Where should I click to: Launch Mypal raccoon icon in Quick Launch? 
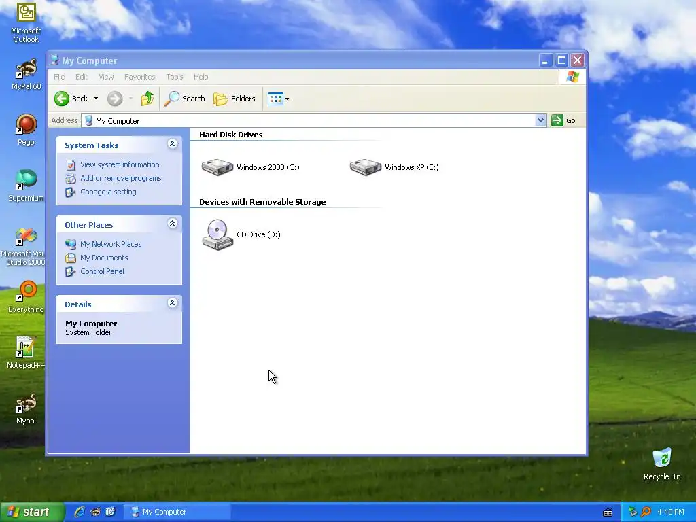coord(95,512)
